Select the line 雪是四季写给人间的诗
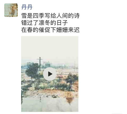The height and width of the screenshot is (114, 127). [50, 16]
